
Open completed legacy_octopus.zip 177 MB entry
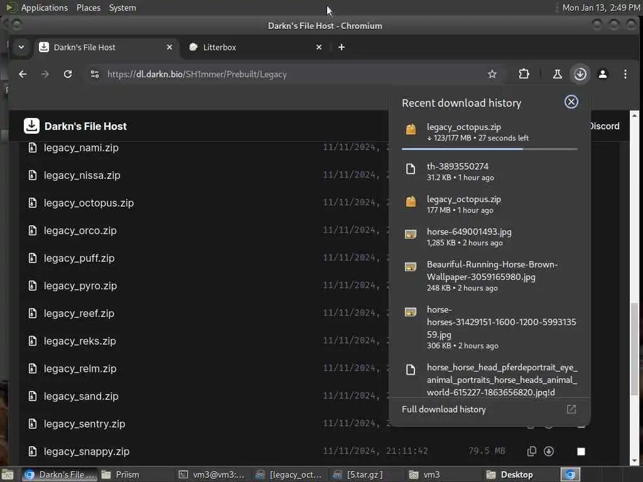[490, 204]
